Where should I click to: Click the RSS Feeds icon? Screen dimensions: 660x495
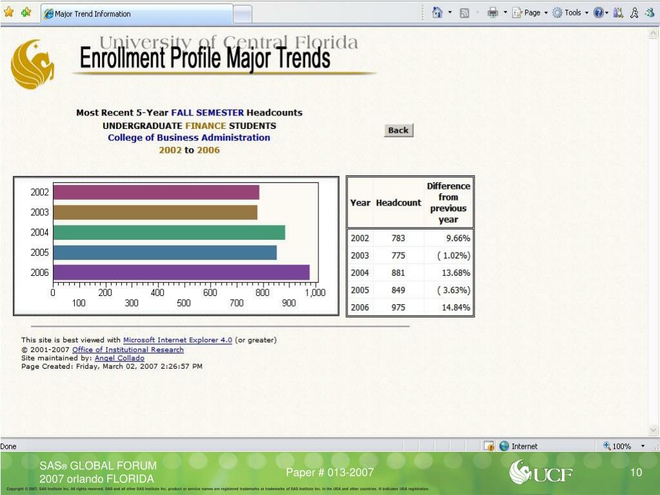click(464, 13)
